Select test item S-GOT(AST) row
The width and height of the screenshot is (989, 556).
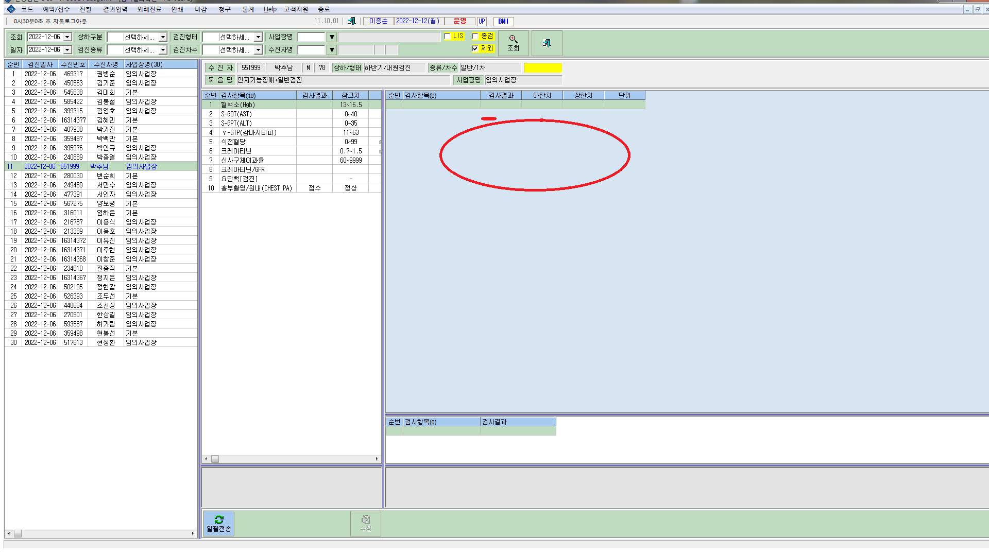292,114
